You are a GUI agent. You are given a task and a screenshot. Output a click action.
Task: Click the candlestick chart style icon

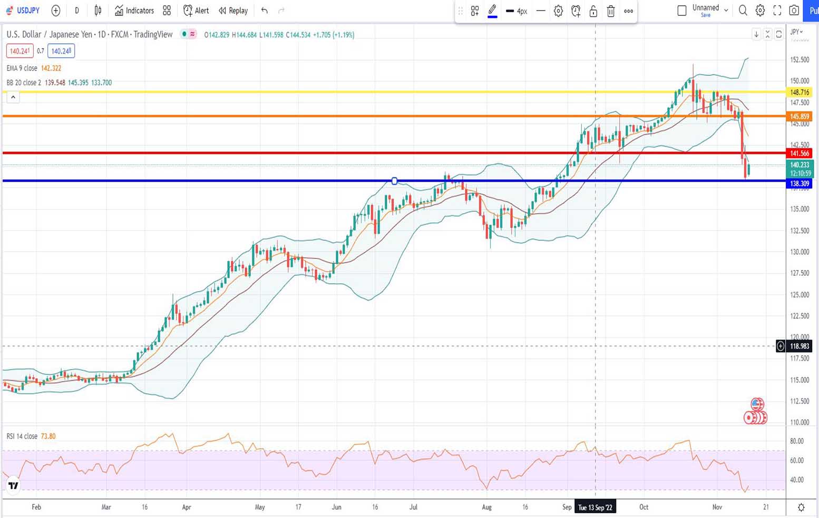pos(98,11)
